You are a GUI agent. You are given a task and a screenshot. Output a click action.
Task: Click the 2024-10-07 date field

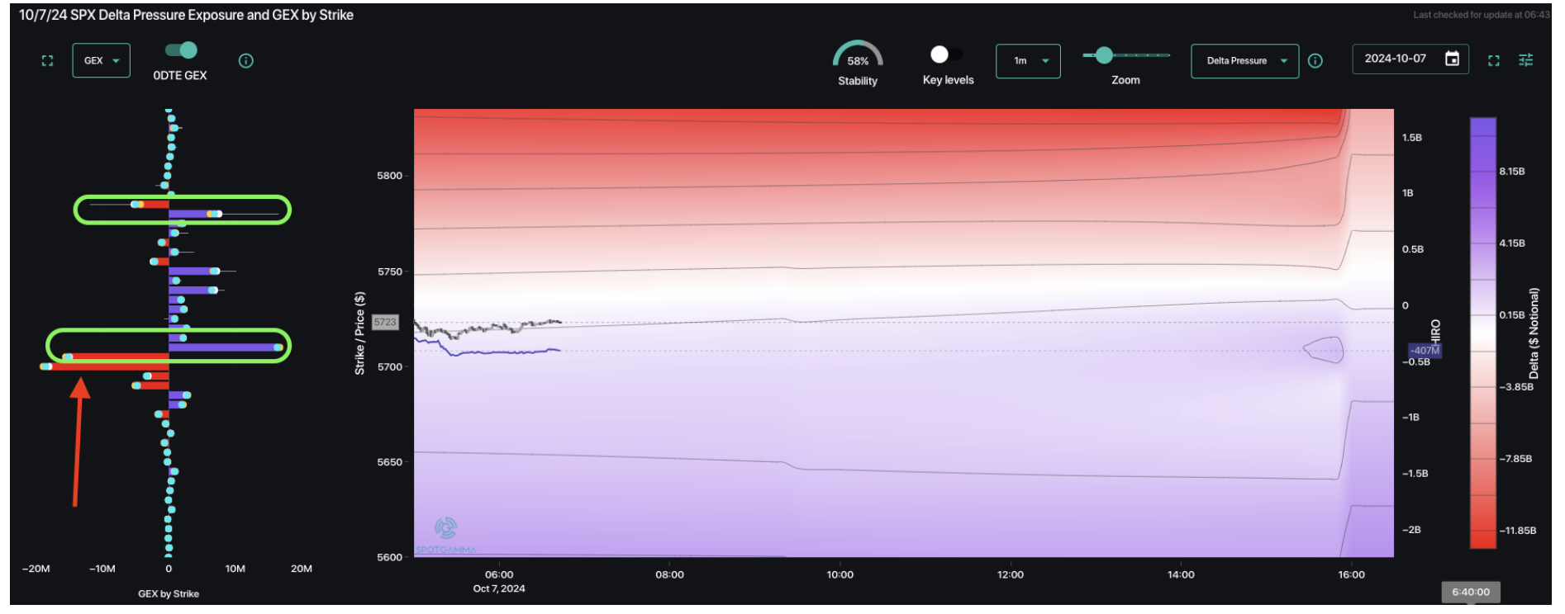[1410, 59]
